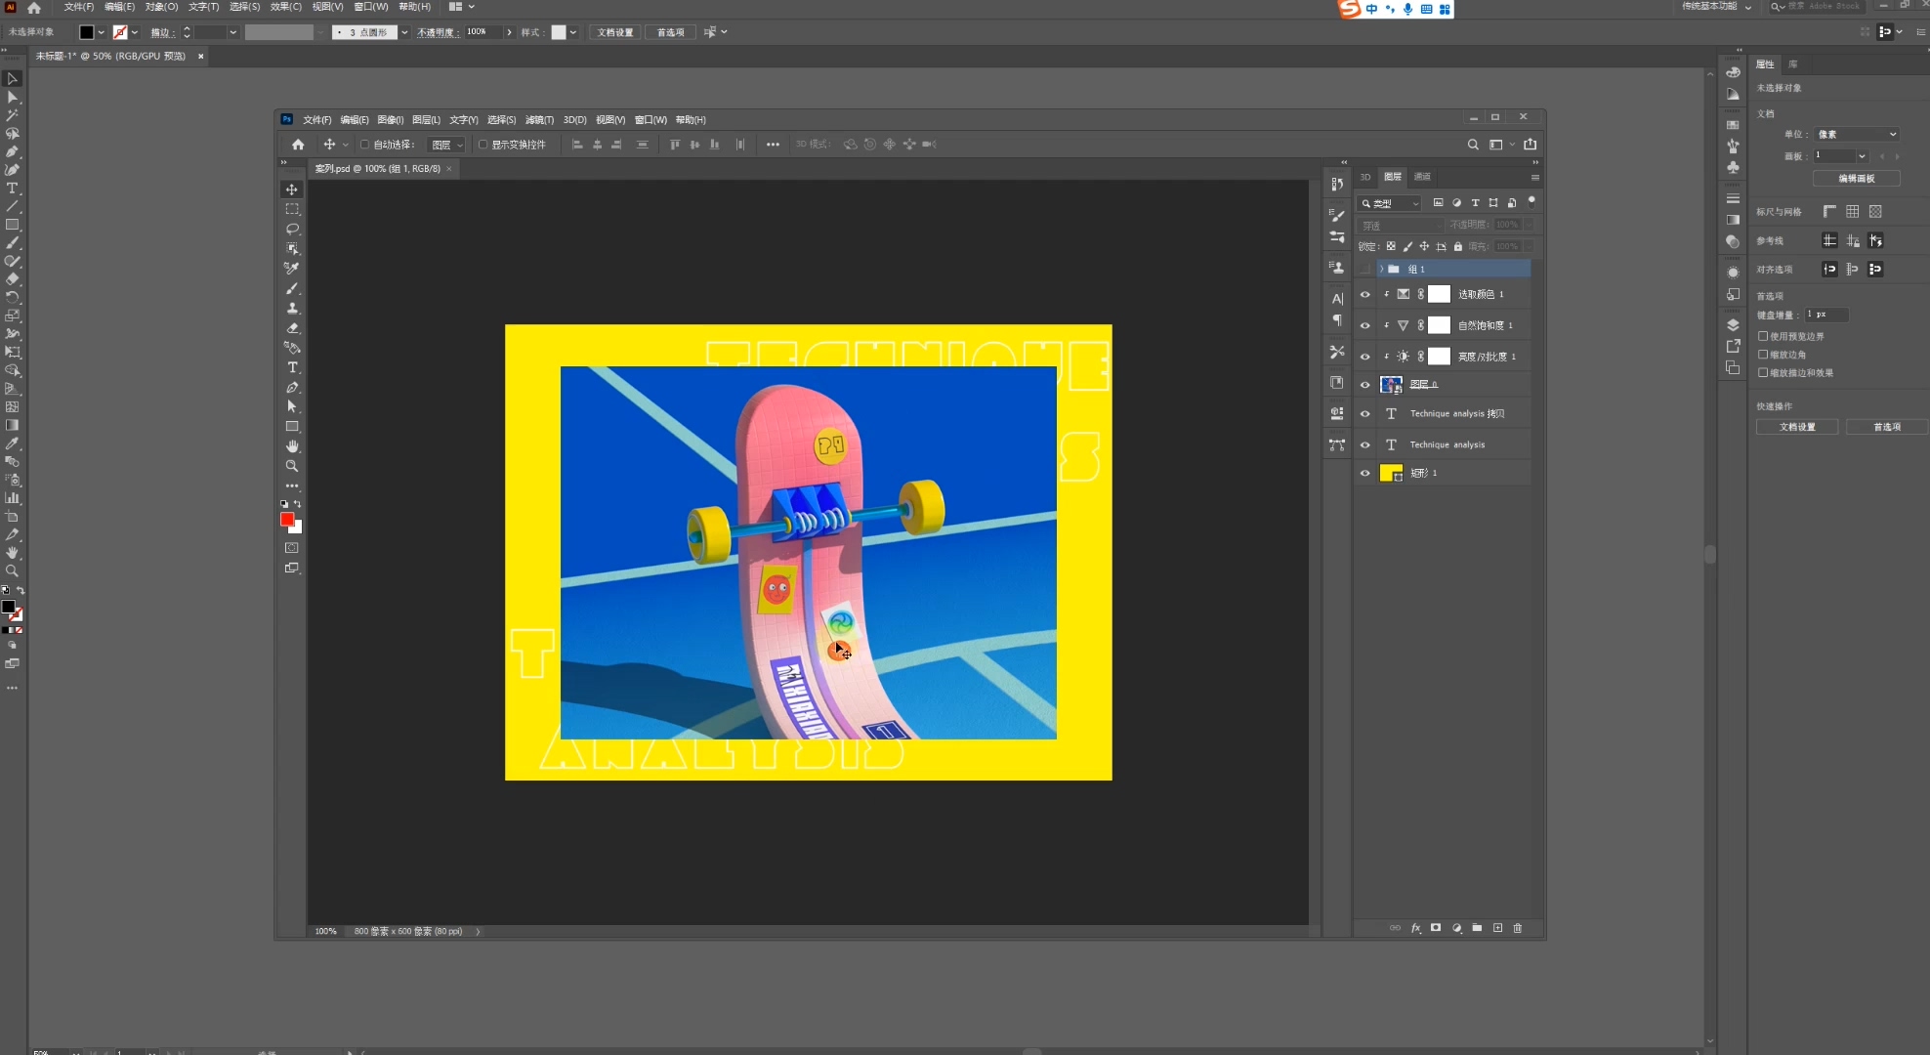Click the lock all layers padlock icon
Screen dimensions: 1930x1055
[x=1458, y=246]
